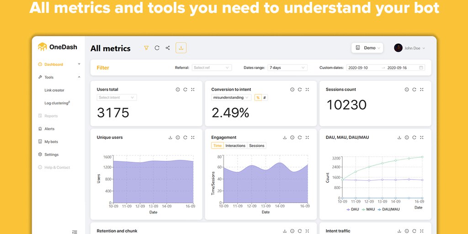Select the Sessions tab in Engagement
The image size is (468, 234).
[256, 146]
